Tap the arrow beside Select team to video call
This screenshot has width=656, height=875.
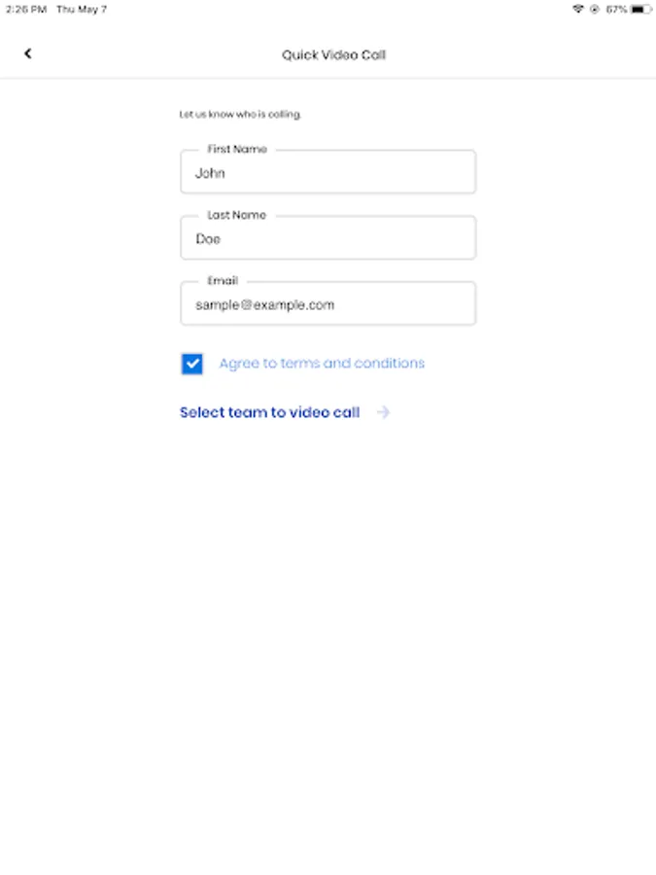[x=383, y=412]
